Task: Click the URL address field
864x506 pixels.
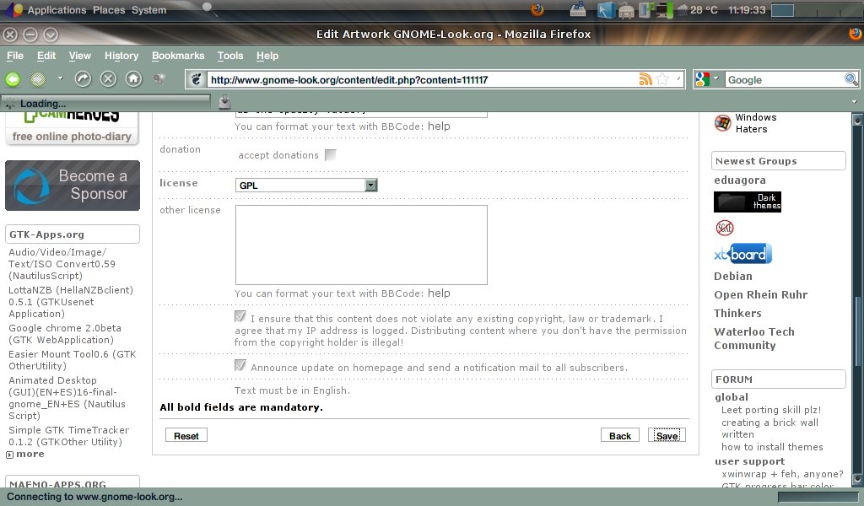Action: point(422,80)
